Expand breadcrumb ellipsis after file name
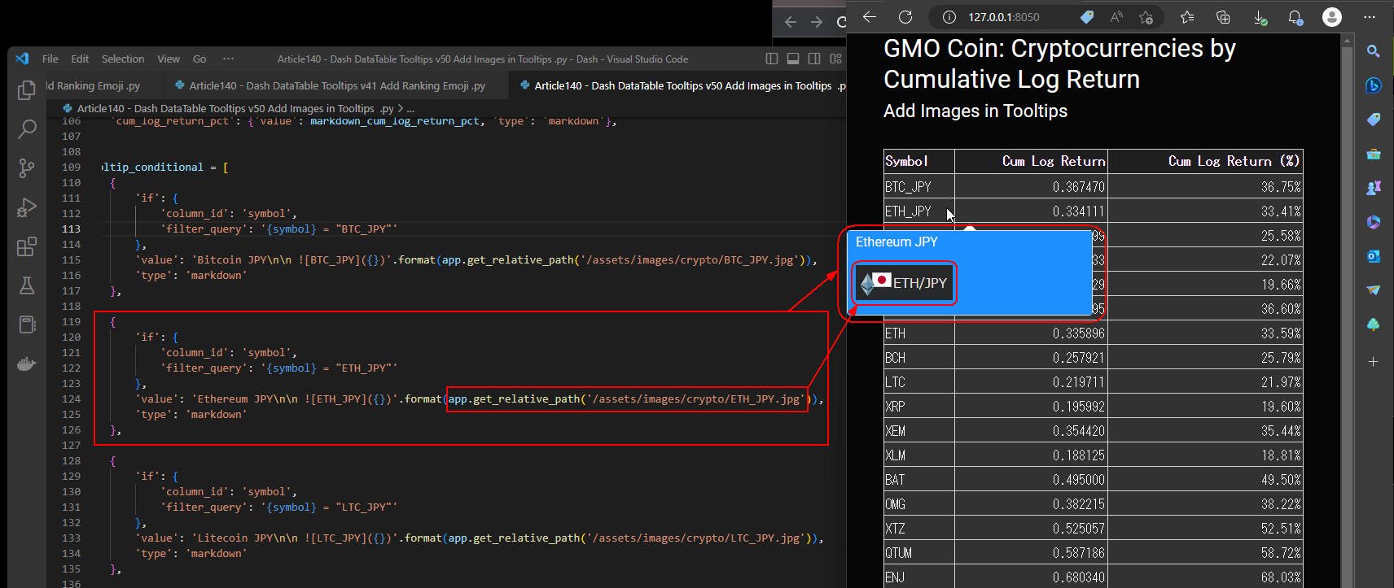 [x=410, y=108]
